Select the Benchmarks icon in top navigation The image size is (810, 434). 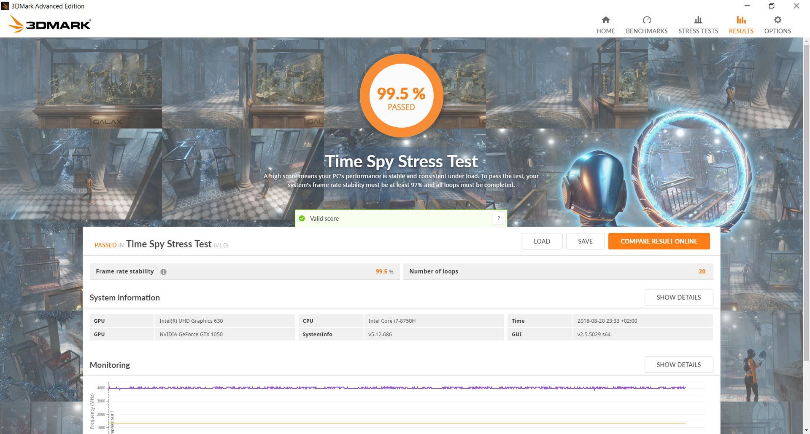(x=646, y=23)
